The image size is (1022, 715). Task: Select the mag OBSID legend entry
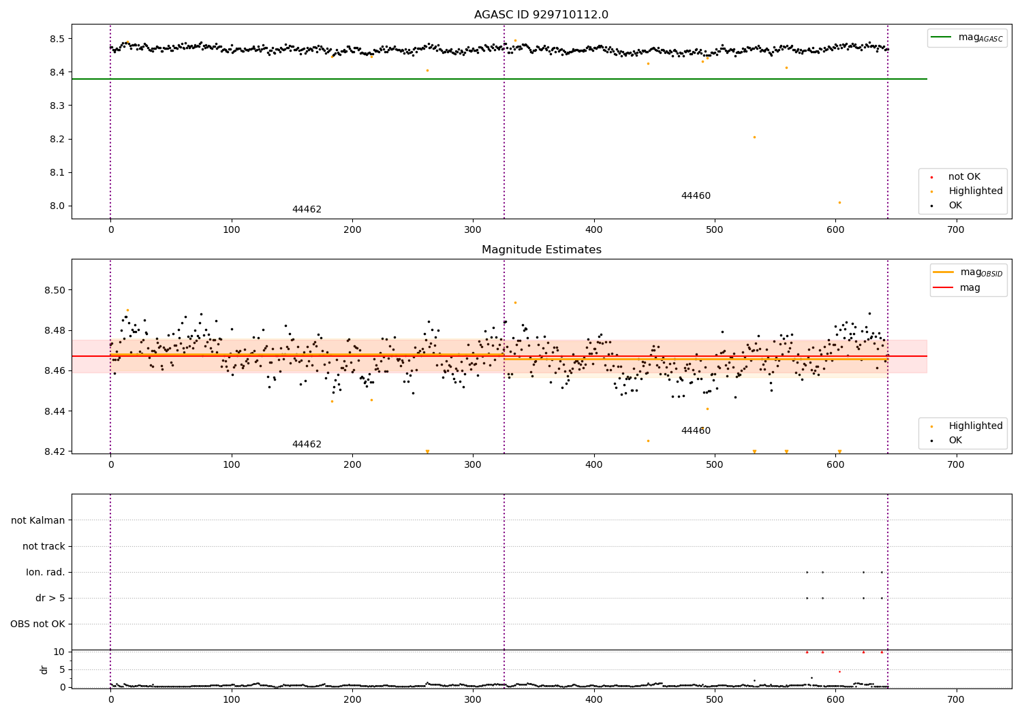tap(968, 272)
